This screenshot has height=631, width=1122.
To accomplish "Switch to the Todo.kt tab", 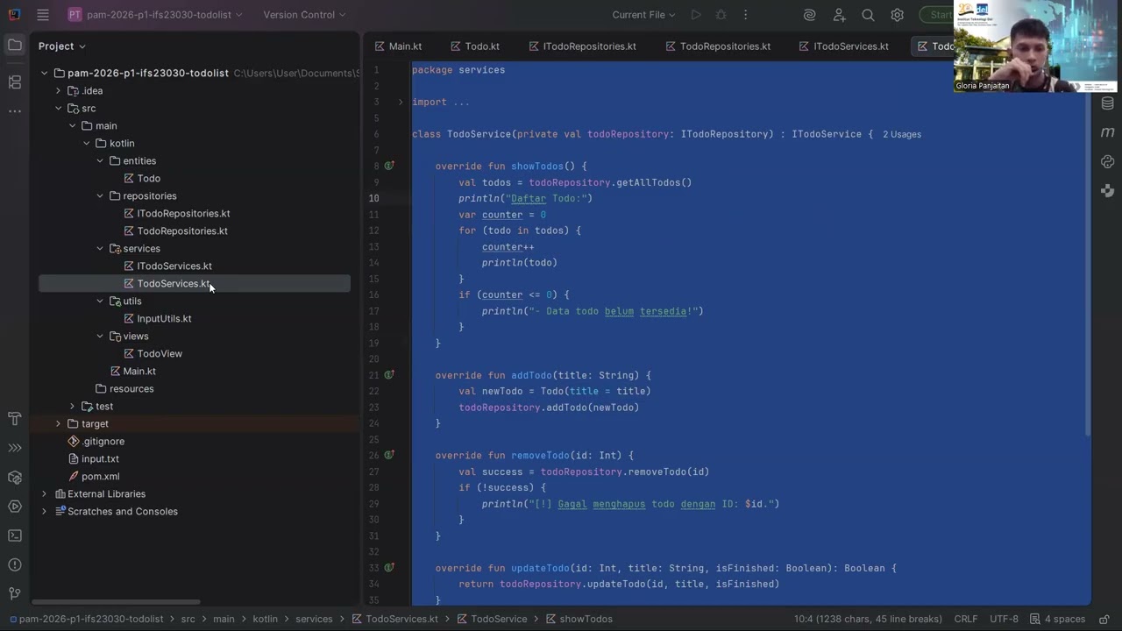I will 474,46.
